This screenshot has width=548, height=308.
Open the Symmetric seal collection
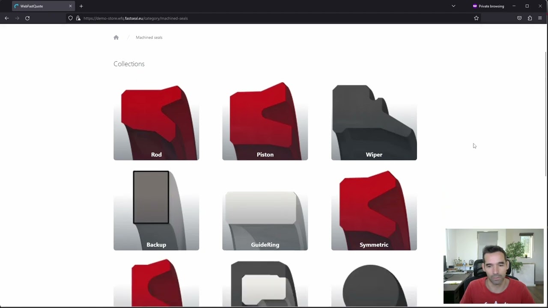pyautogui.click(x=374, y=210)
